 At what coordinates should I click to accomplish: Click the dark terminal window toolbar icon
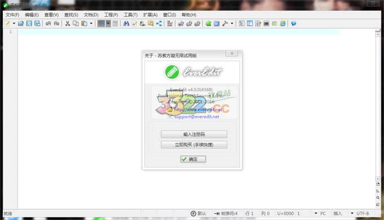coord(267,24)
